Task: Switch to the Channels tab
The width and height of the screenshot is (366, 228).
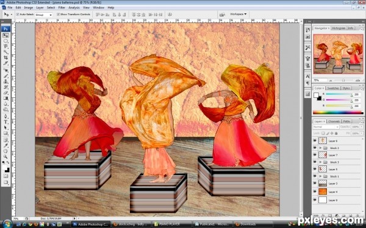Action: (x=334, y=122)
